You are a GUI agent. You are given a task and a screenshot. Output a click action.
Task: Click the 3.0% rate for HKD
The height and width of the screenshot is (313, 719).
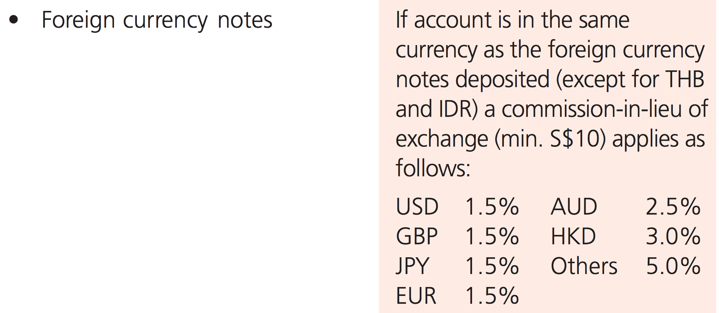point(673,236)
